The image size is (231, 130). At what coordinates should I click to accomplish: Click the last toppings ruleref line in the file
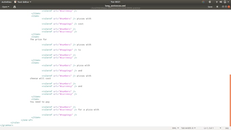pos(59,115)
